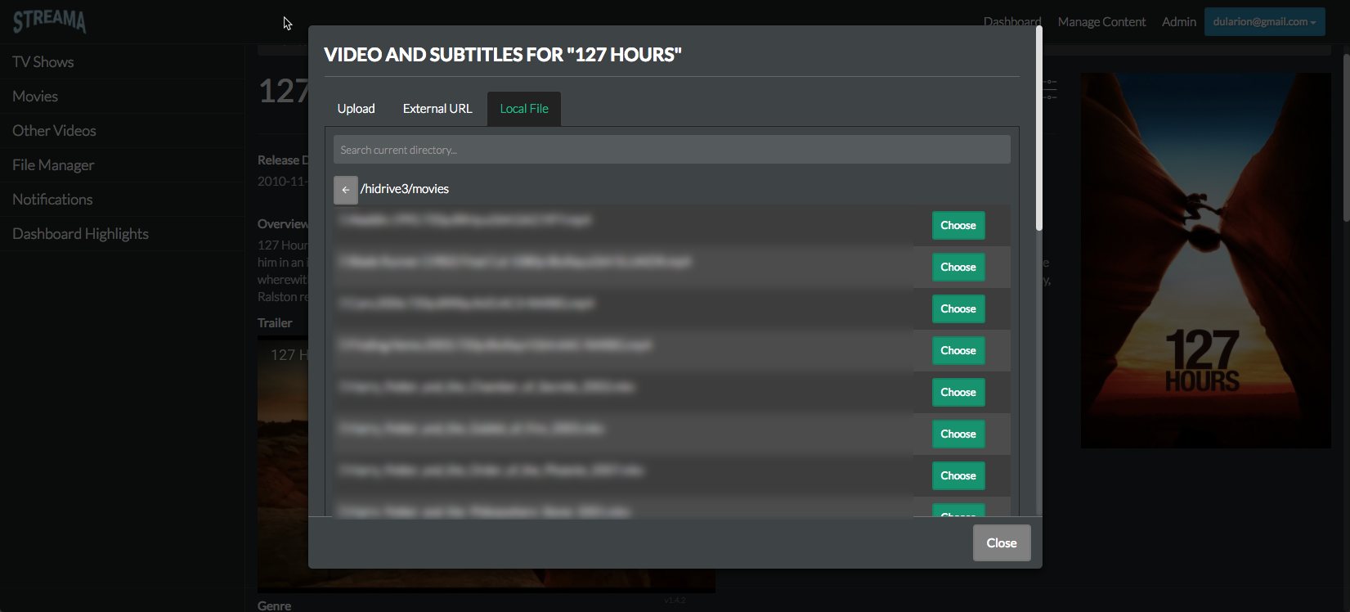Open Manage Content in the top navigation

[x=1101, y=22]
